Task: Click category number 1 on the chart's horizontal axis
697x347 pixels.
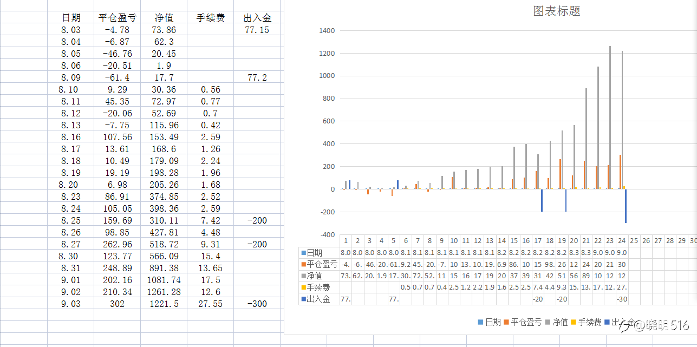Action: click(345, 240)
